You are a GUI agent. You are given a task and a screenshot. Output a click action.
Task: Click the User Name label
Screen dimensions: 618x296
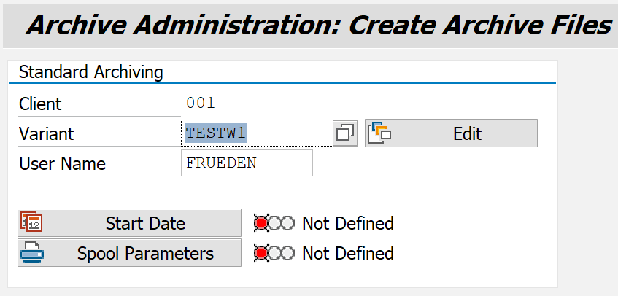62,164
